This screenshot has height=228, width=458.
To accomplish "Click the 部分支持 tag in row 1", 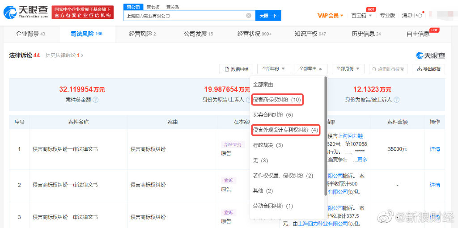I will pos(233,144).
